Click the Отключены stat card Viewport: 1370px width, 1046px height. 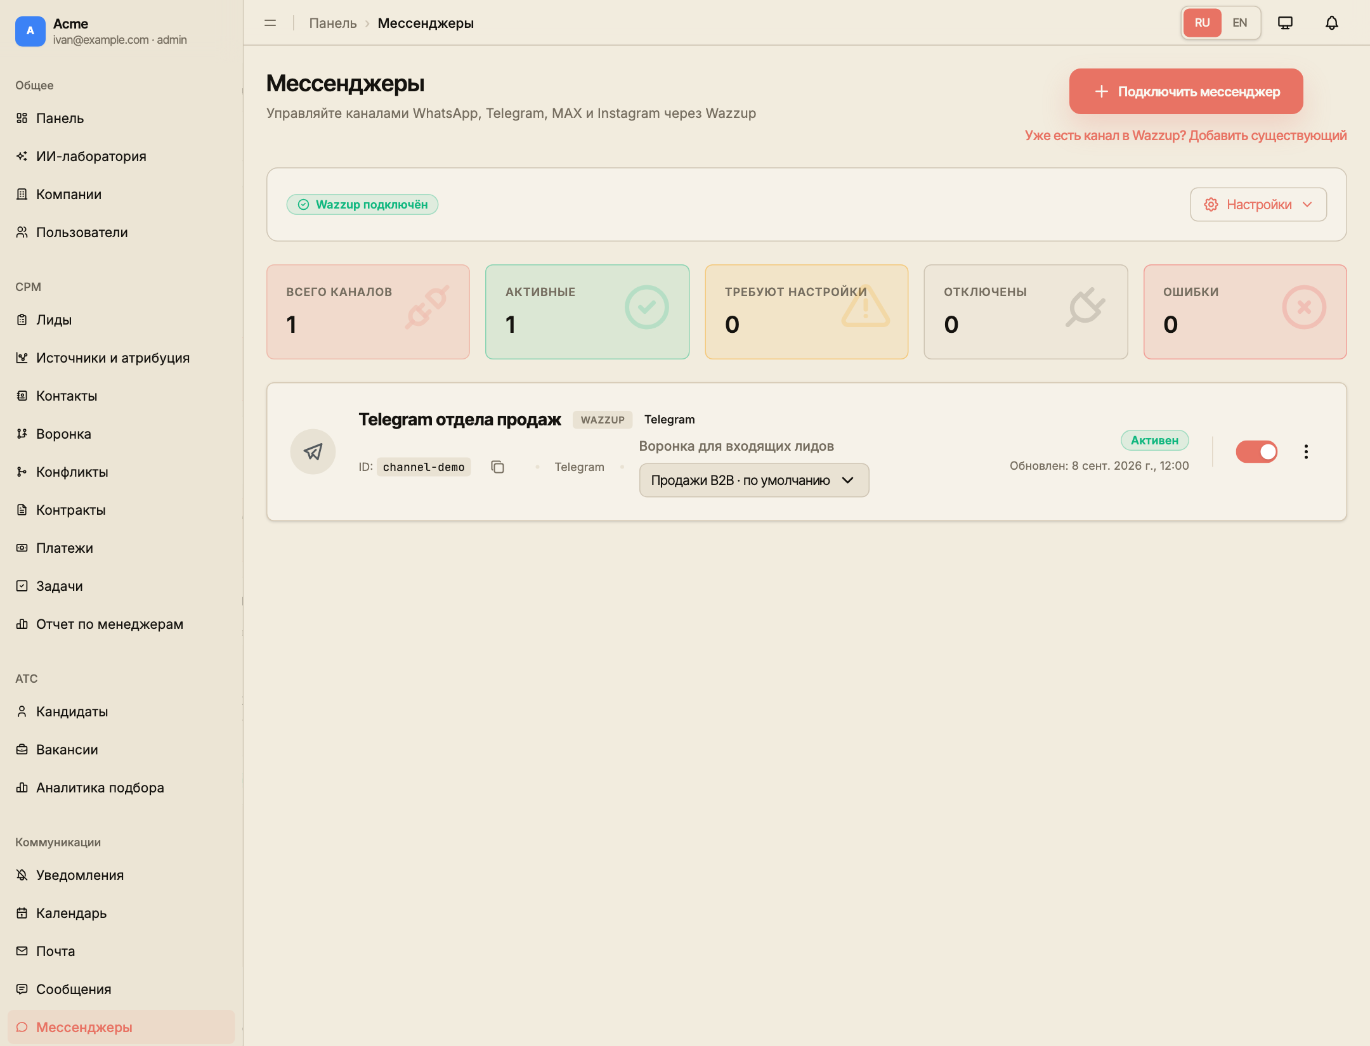click(x=1026, y=312)
